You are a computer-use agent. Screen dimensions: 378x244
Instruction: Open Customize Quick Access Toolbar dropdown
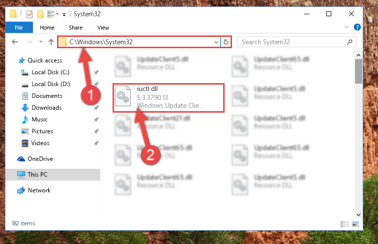64,15
